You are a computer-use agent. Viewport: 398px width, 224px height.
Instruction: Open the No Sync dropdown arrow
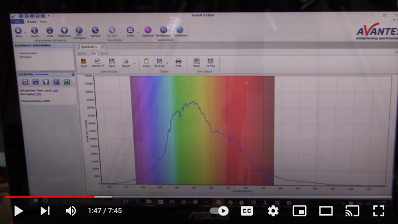pyautogui.click(x=120, y=32)
